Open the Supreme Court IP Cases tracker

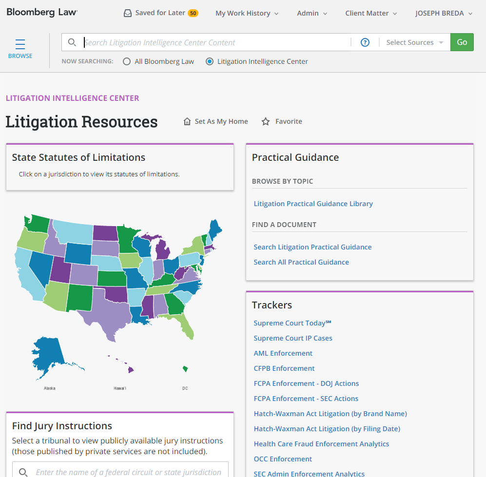(x=293, y=338)
